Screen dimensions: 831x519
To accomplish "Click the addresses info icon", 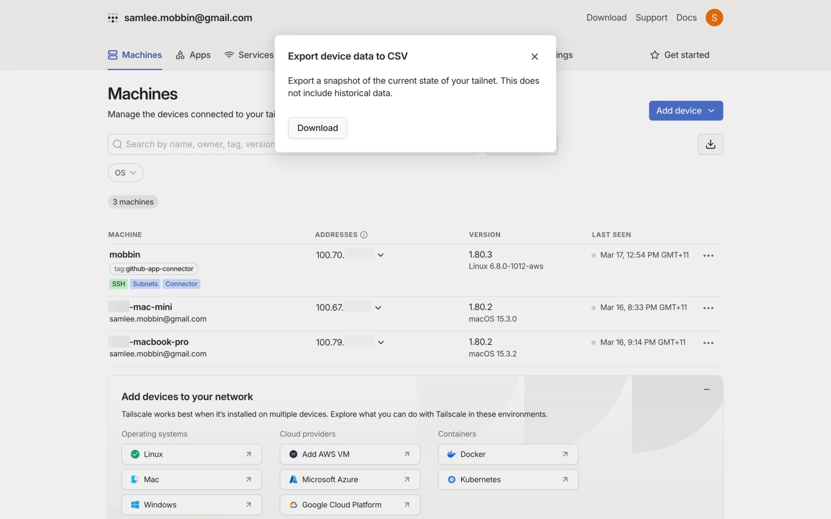I will tap(364, 235).
